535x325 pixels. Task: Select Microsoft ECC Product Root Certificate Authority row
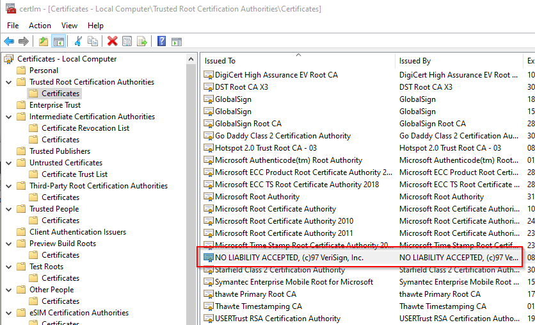click(304, 172)
